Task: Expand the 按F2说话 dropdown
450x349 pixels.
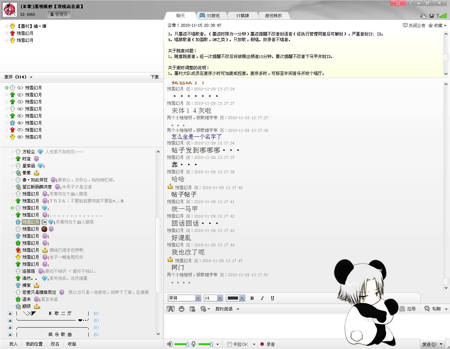Action: click(238, 309)
